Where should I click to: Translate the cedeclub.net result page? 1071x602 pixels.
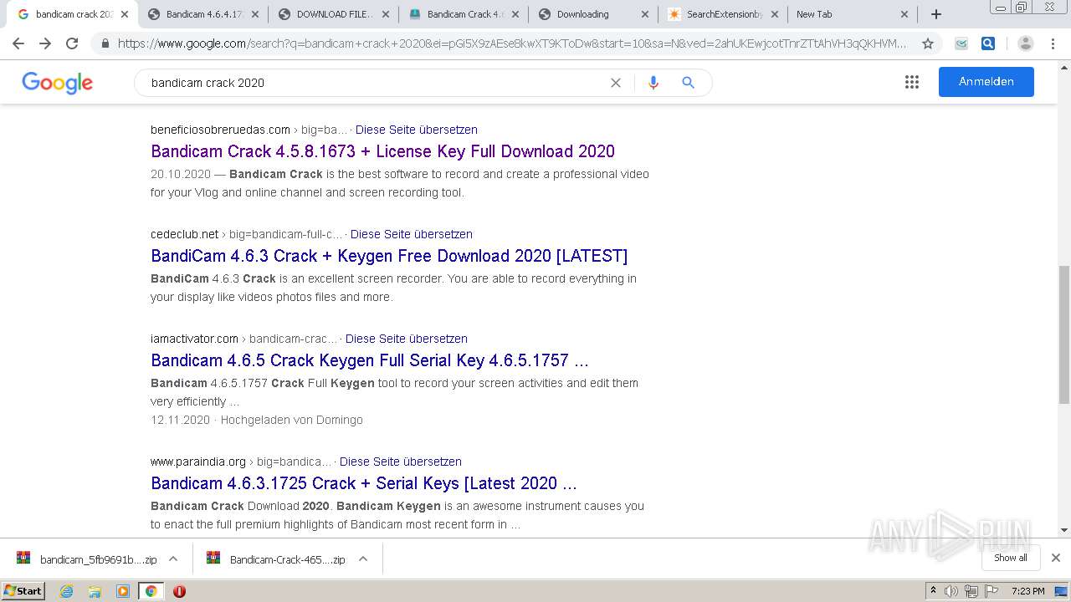pos(412,234)
